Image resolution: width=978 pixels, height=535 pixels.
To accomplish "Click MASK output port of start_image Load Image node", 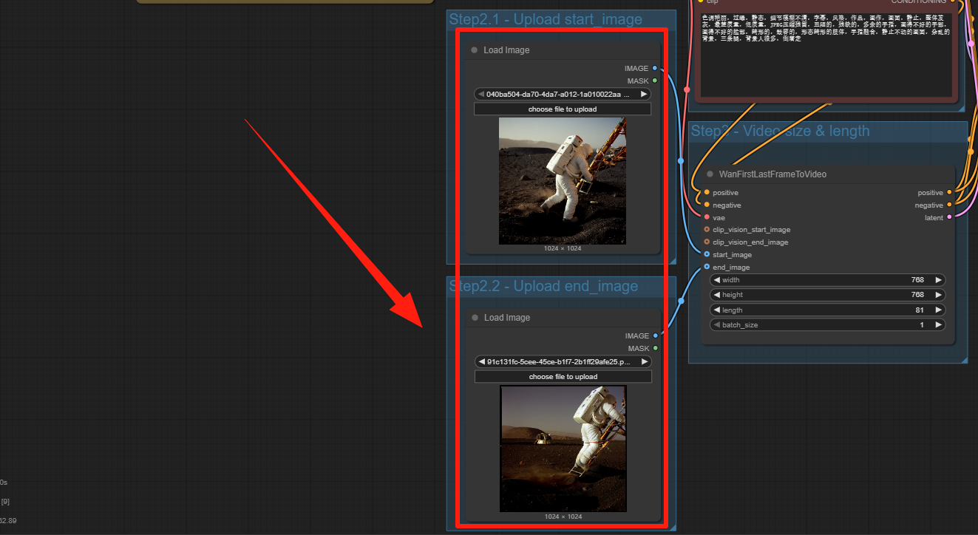I will click(x=655, y=81).
